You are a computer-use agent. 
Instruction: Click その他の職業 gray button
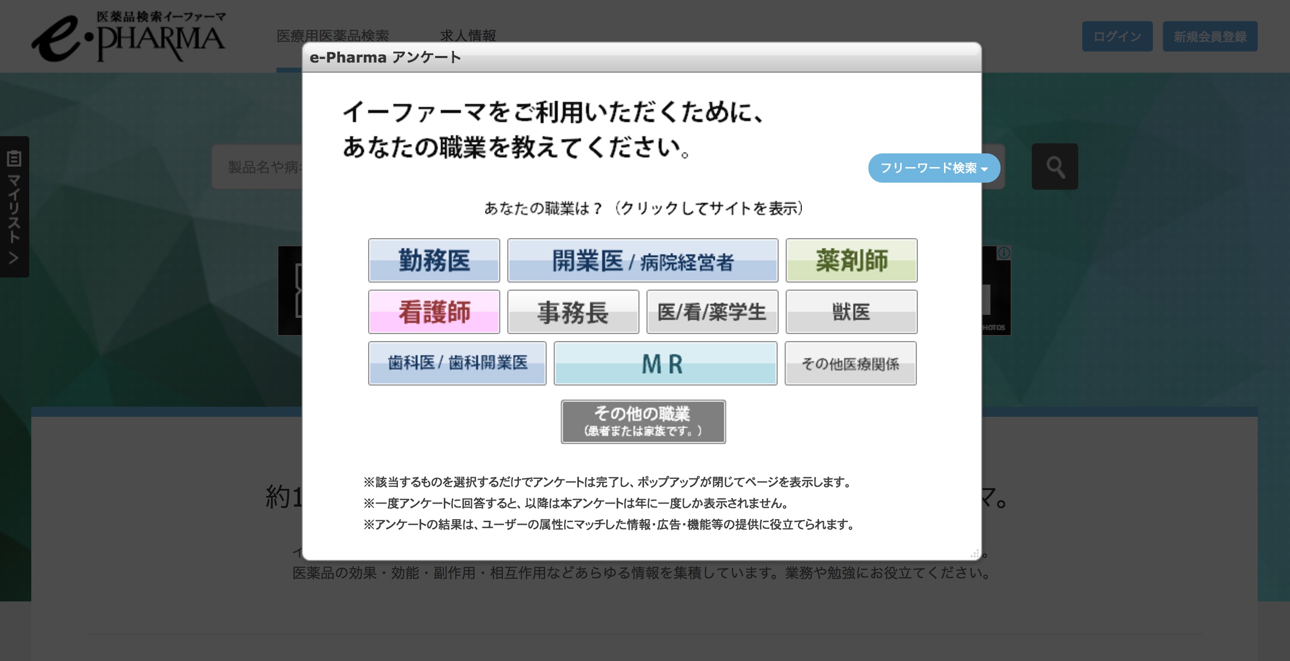643,422
